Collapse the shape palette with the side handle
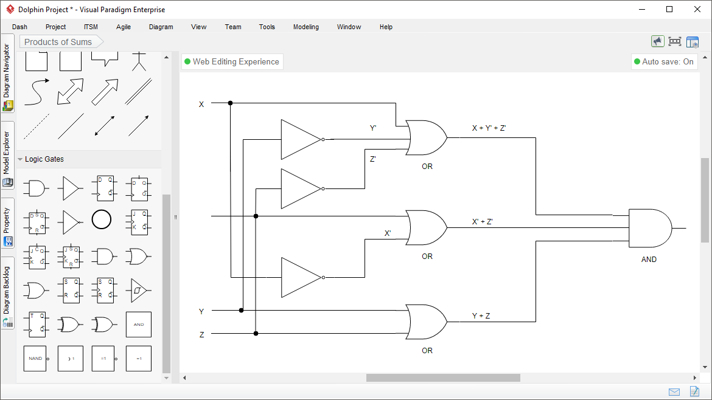 175,216
